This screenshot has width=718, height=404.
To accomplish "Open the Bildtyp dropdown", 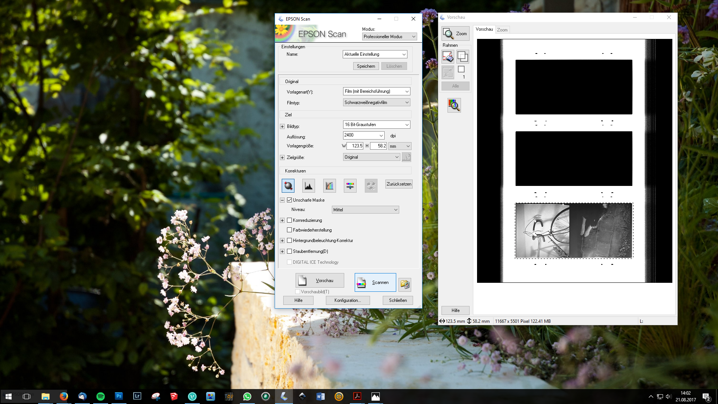I will point(377,125).
